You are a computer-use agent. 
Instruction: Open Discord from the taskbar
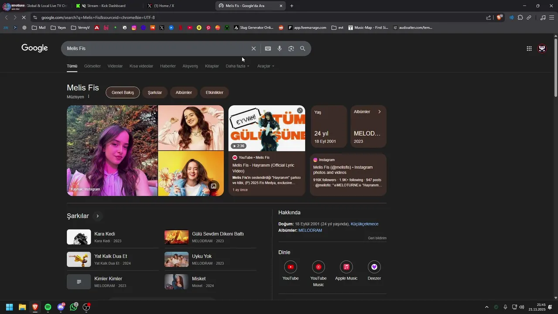pos(61,307)
